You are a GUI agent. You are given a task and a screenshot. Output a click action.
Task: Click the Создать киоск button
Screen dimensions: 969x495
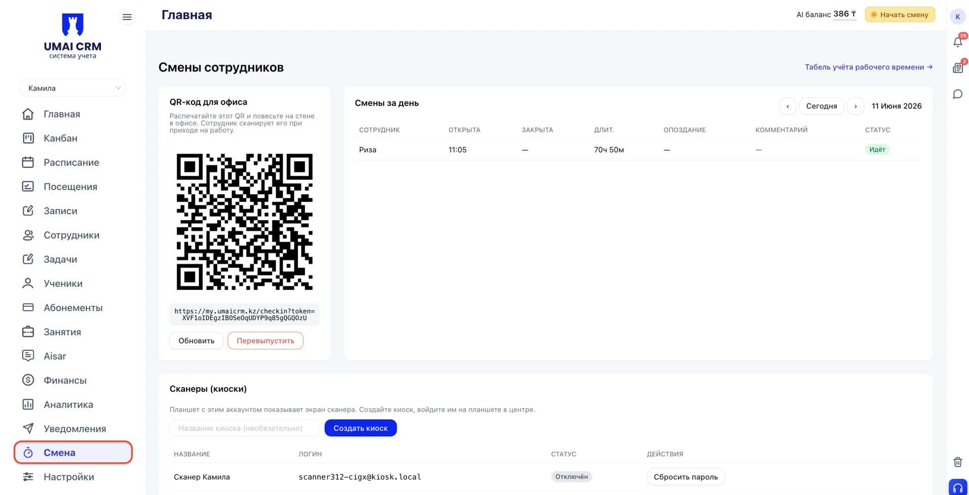tap(361, 428)
